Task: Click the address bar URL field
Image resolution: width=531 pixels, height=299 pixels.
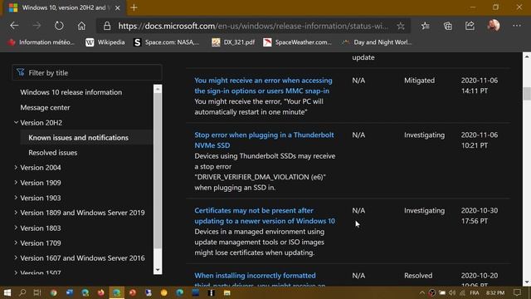Action: coord(253,26)
